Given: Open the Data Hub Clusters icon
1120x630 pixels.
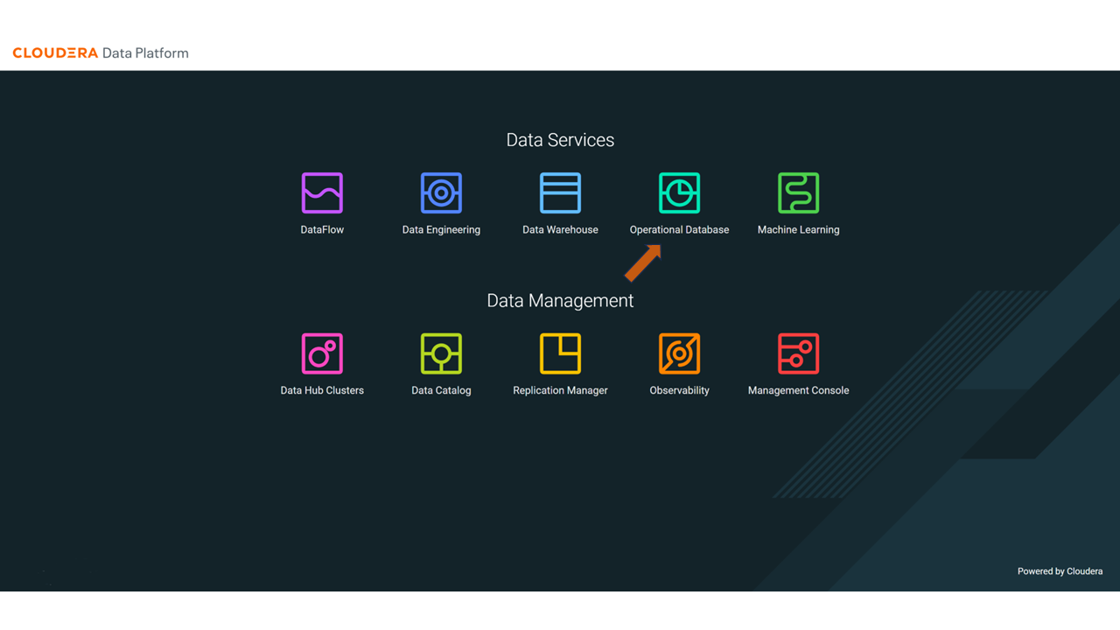Looking at the screenshot, I should (x=322, y=353).
